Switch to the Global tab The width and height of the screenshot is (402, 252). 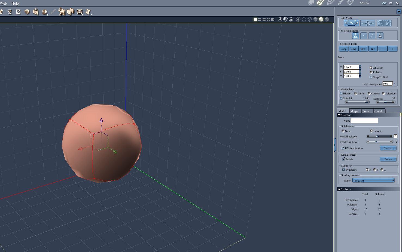pos(378,111)
